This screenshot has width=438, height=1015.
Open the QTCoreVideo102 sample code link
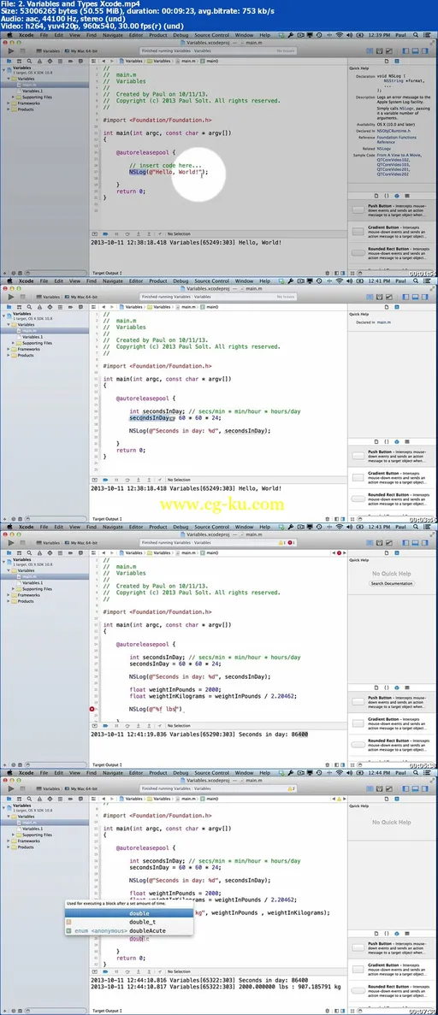click(x=394, y=160)
